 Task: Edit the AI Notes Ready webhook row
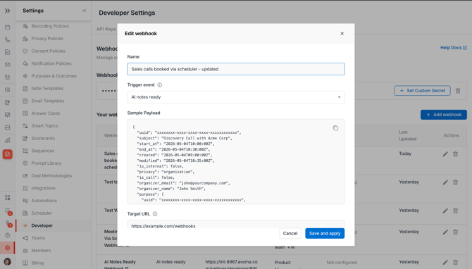(x=445, y=263)
